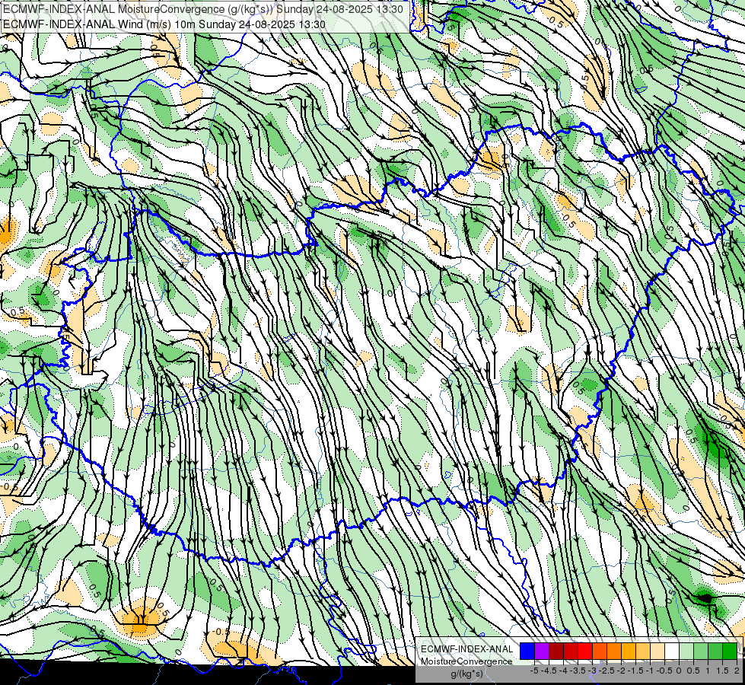Select the medium green swatch for 1 to 1.5

point(715,651)
